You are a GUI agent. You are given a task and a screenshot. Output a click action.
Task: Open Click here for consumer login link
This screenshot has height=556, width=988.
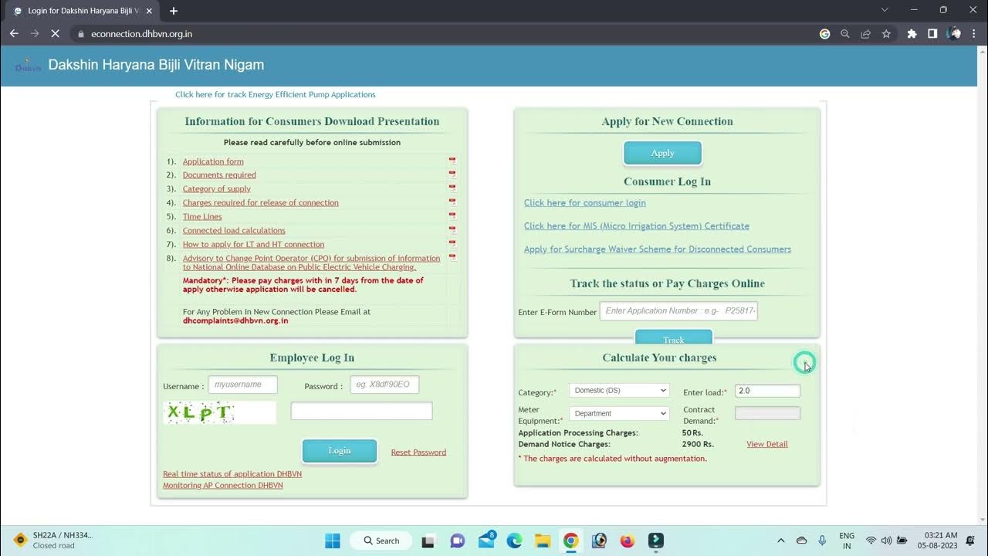pos(585,203)
